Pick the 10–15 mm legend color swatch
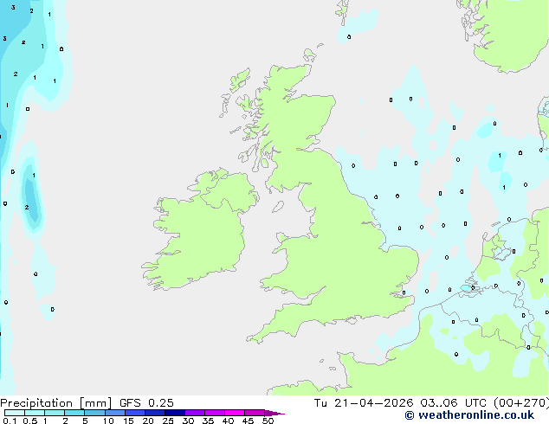This screenshot has width=549, height=424. pos(115,413)
